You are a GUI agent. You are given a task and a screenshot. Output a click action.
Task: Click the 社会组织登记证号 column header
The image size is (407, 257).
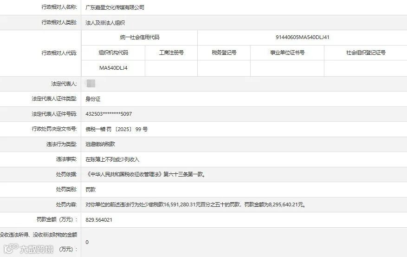366,53
